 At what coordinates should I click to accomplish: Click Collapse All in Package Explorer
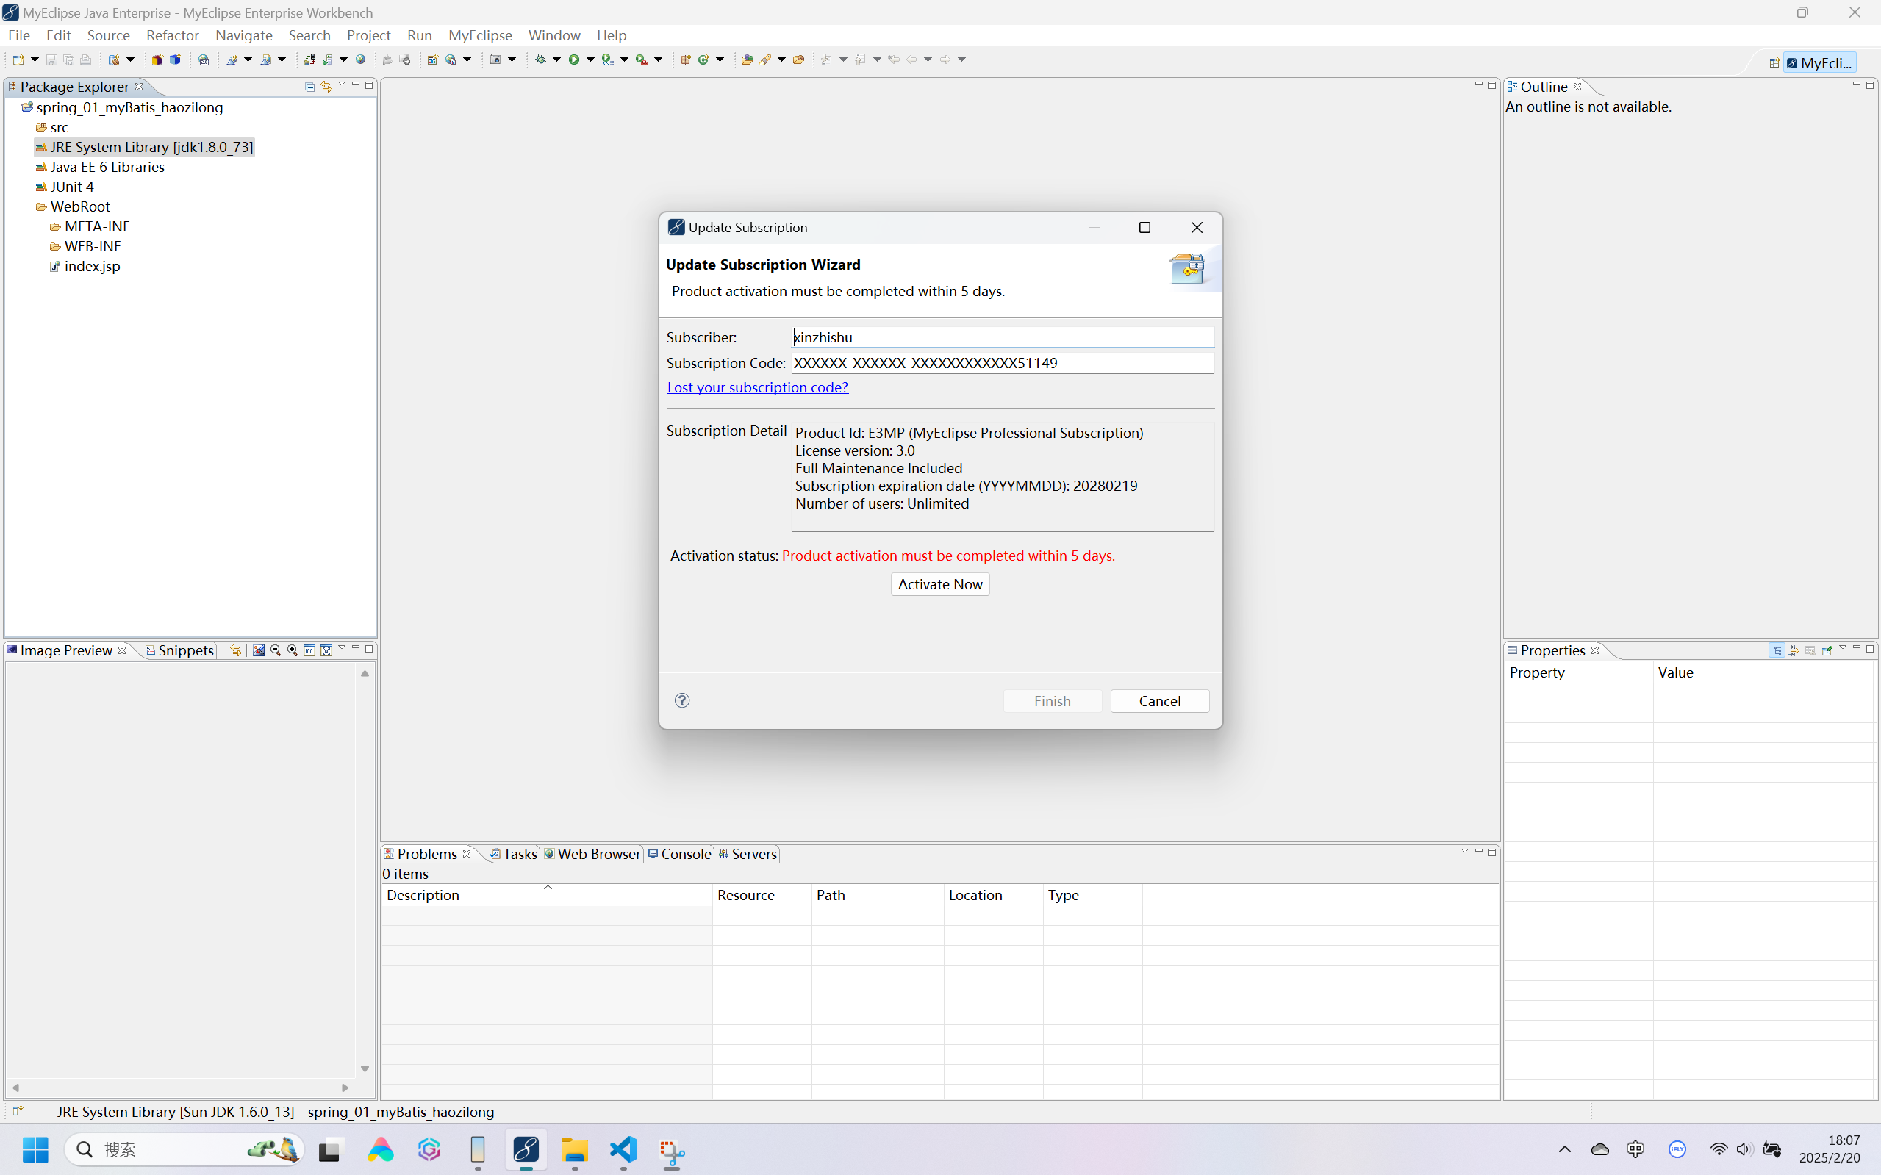(309, 86)
